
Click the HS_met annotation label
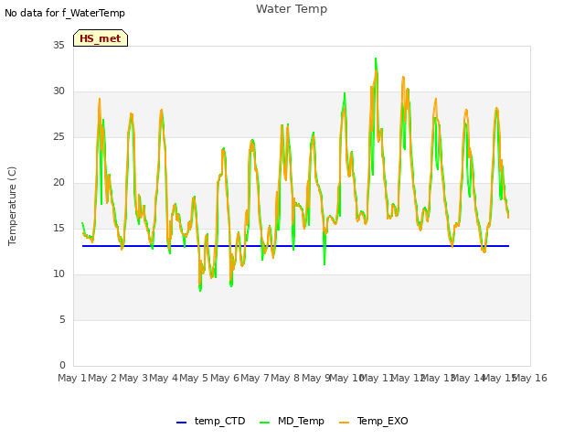coord(101,38)
